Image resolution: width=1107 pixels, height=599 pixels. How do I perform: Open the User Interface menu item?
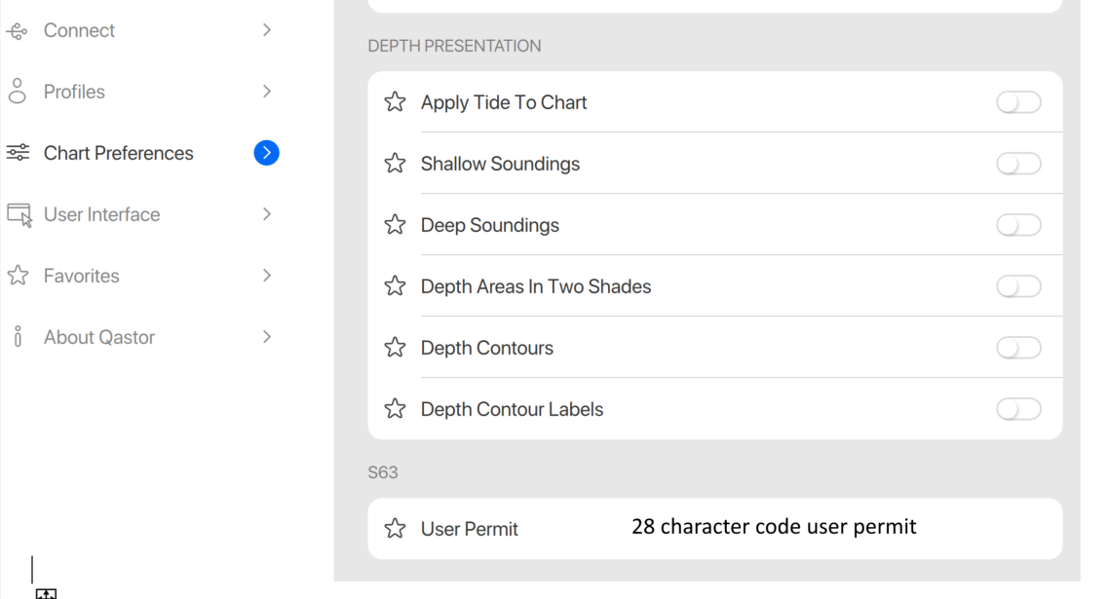101,214
